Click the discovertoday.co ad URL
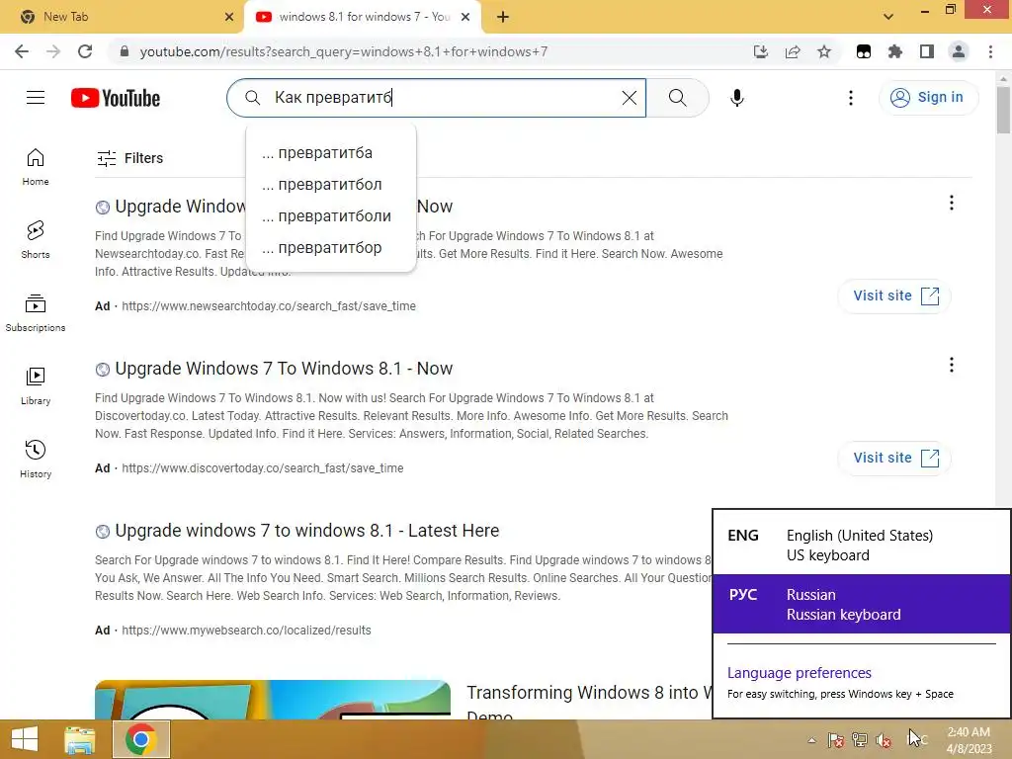This screenshot has height=759, width=1012. 263,467
